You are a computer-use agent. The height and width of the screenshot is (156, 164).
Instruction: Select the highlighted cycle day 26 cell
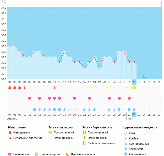click(x=134, y=82)
